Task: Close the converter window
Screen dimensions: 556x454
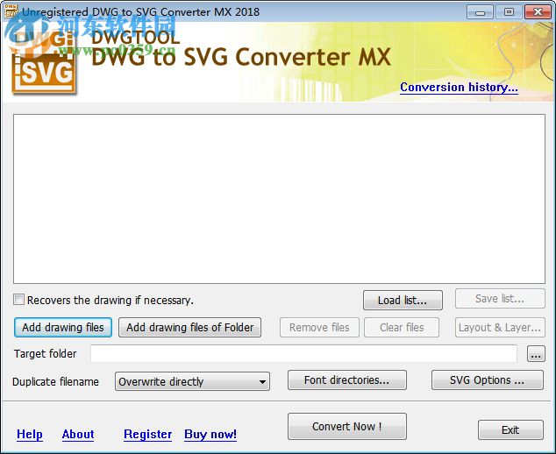Action: point(538,12)
